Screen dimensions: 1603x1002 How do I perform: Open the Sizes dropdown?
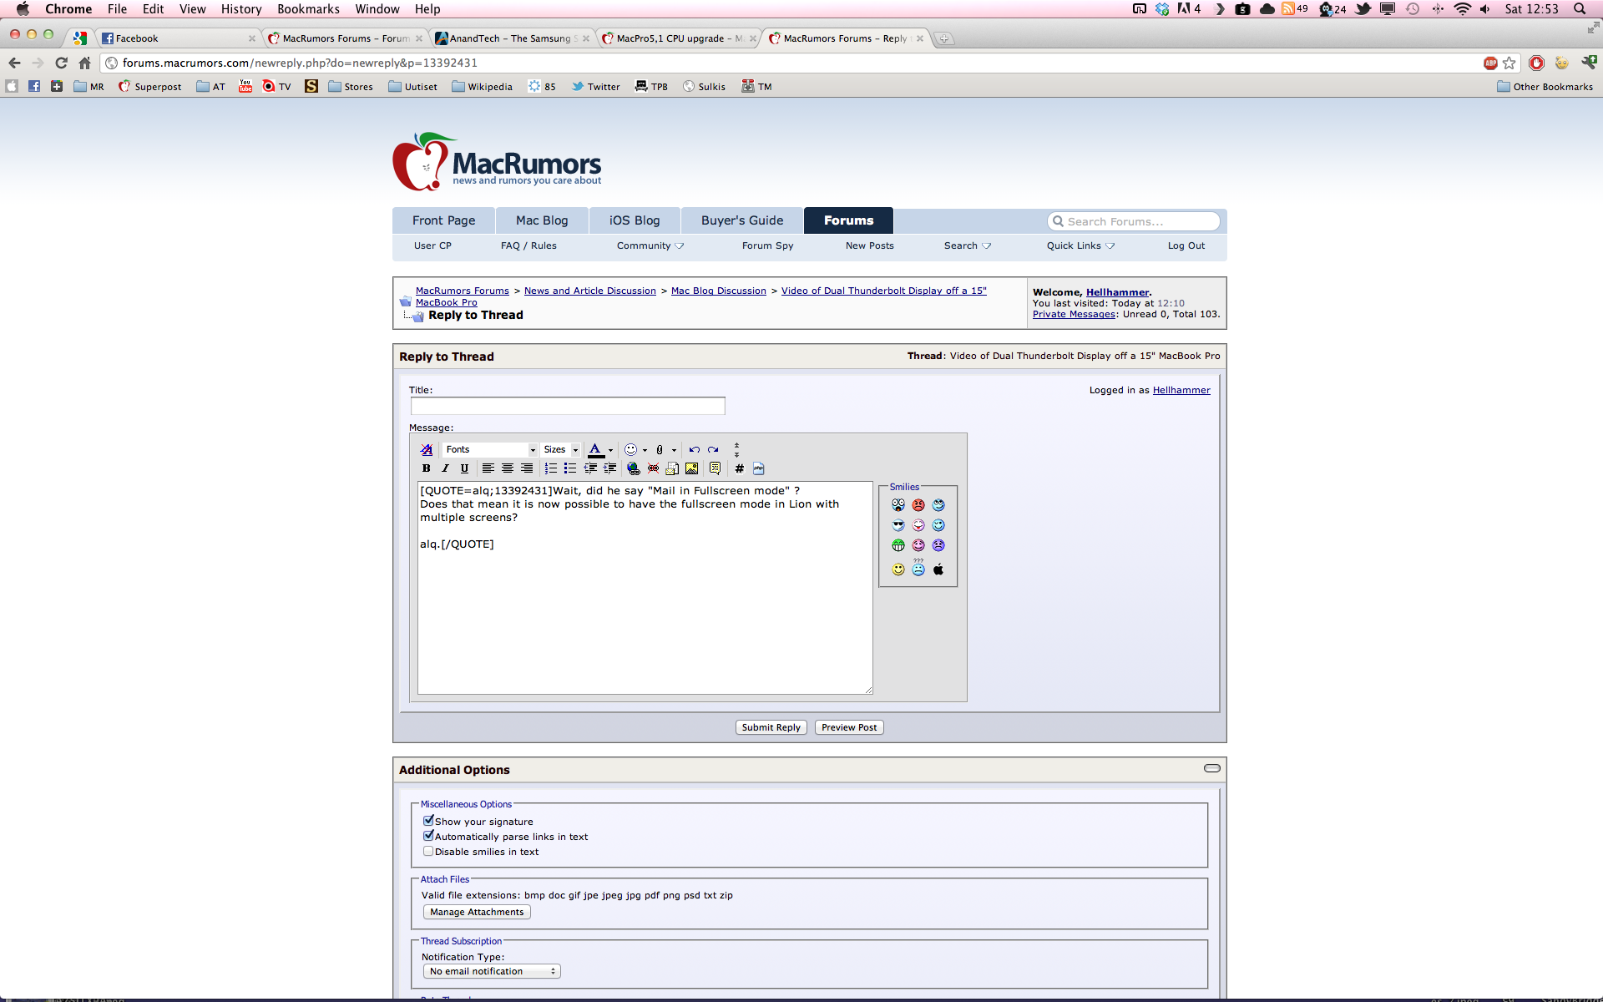[560, 449]
